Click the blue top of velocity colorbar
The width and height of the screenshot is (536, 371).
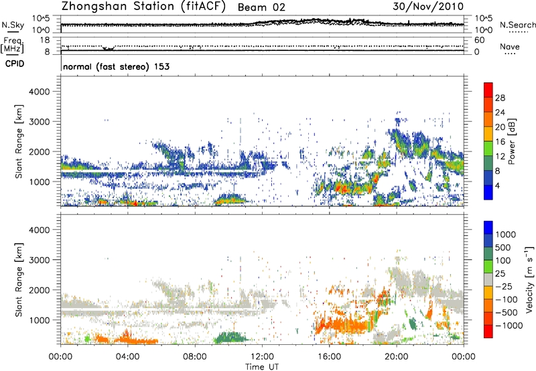pyautogui.click(x=488, y=228)
